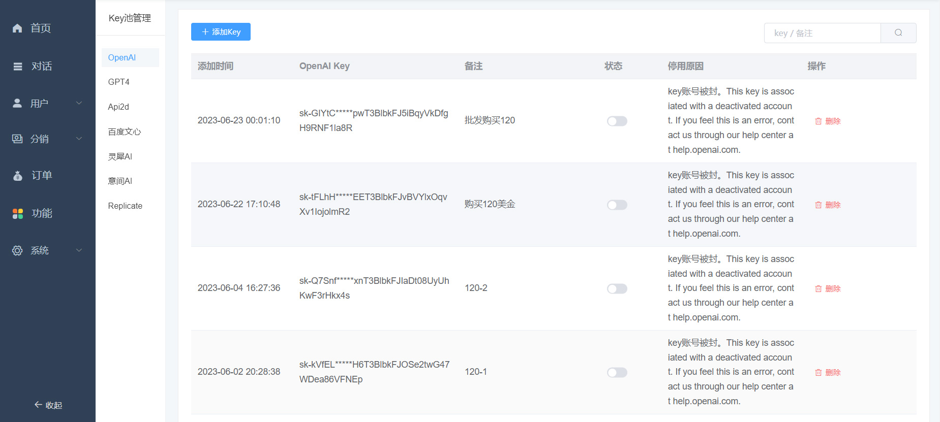
Task: Open the 百度文心 key pool tab
Action: point(125,132)
